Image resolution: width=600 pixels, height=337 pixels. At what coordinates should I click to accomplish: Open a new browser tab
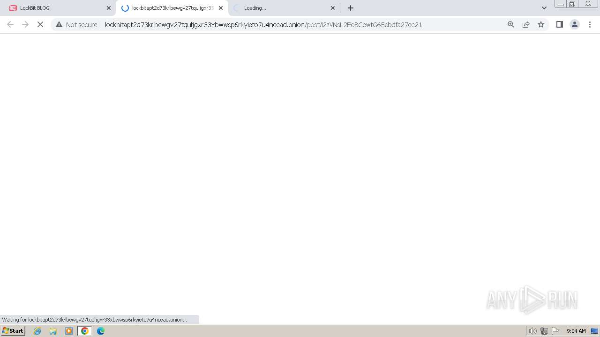coord(351,8)
